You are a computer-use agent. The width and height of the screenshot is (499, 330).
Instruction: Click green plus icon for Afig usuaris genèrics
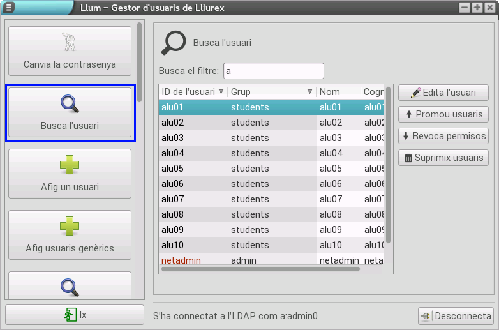click(69, 226)
